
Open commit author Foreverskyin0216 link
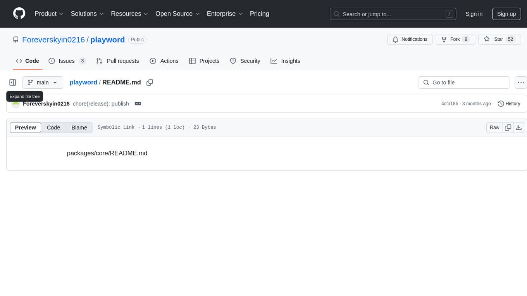46,104
